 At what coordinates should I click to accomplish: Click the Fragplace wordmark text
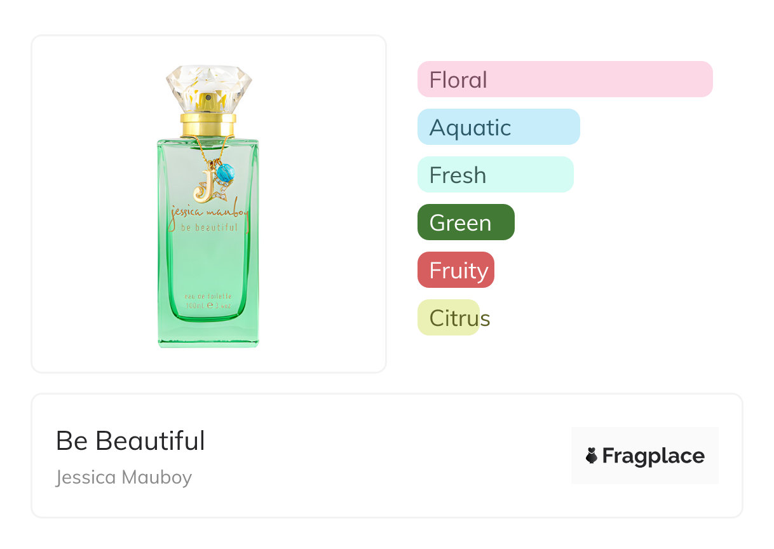tap(653, 456)
